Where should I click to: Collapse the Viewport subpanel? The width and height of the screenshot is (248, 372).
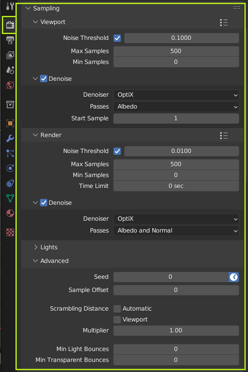click(35, 22)
